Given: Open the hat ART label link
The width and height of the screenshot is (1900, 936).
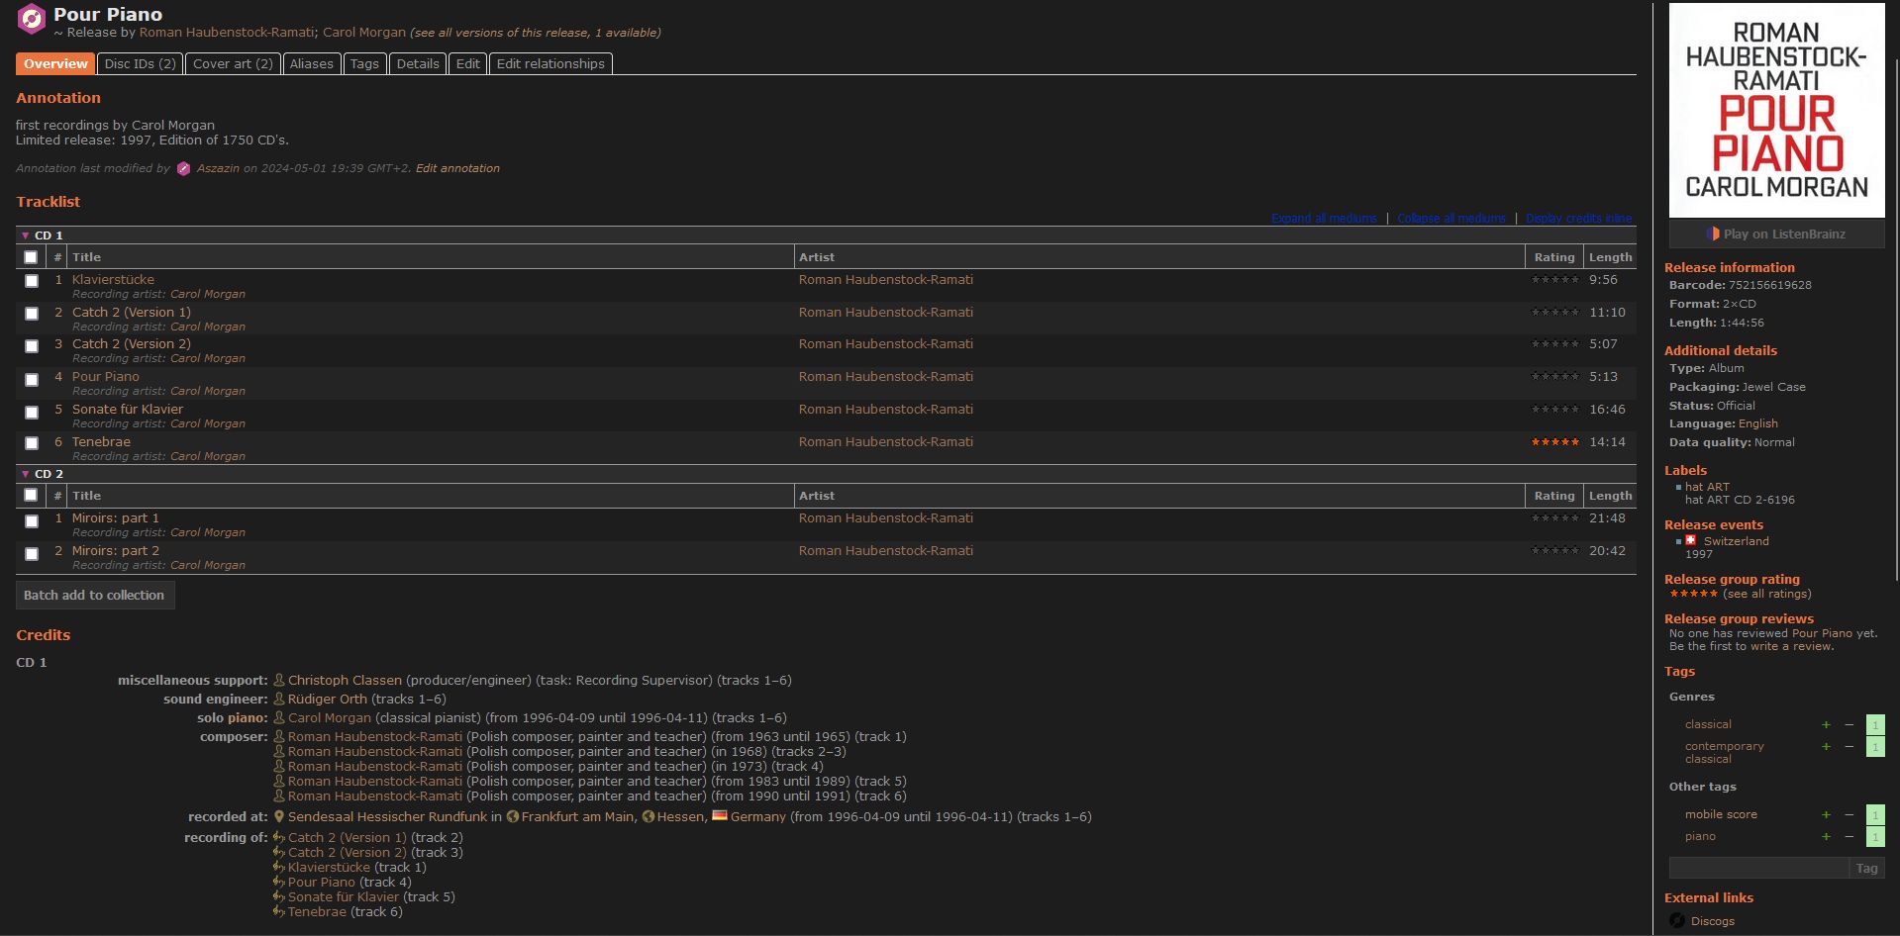Looking at the screenshot, I should click(x=1707, y=487).
